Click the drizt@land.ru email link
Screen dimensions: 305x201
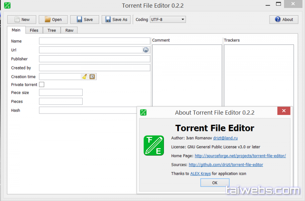click(x=225, y=138)
